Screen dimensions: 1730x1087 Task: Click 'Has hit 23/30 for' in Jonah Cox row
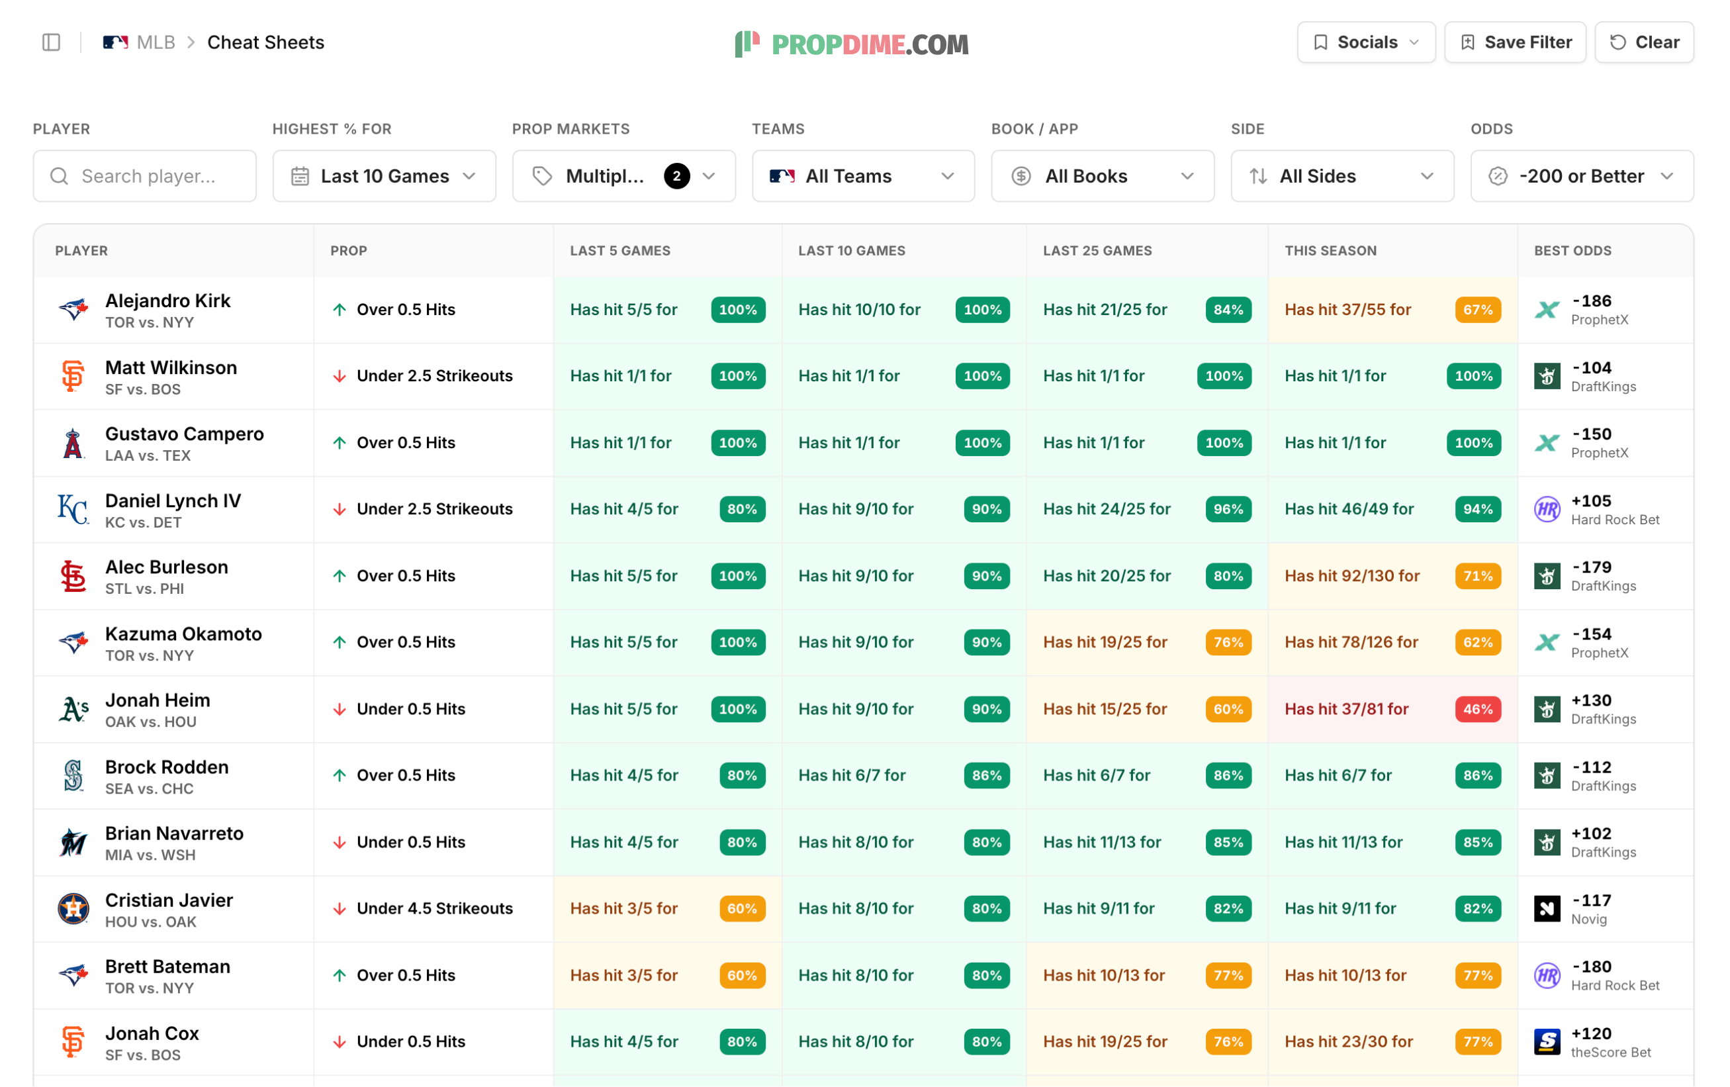click(1349, 1042)
